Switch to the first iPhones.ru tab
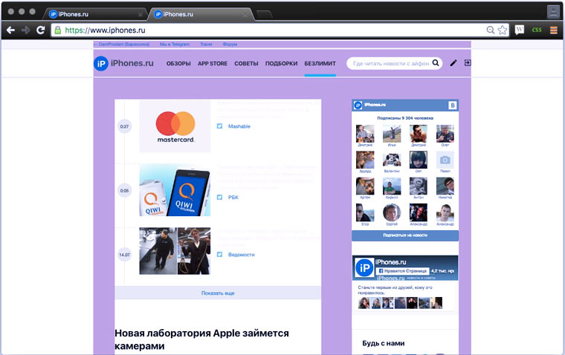 click(x=95, y=14)
